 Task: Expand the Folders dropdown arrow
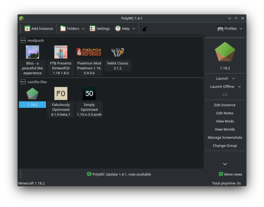point(83,29)
